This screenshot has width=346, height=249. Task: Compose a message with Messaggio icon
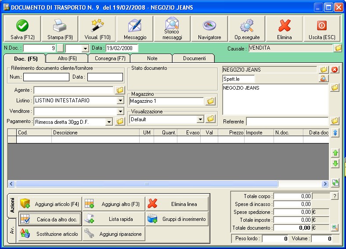[135, 29]
